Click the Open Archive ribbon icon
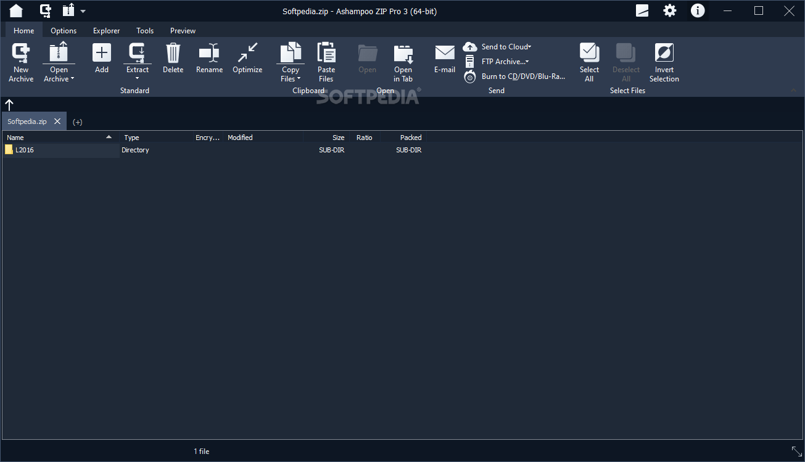Image resolution: width=805 pixels, height=462 pixels. 59,52
